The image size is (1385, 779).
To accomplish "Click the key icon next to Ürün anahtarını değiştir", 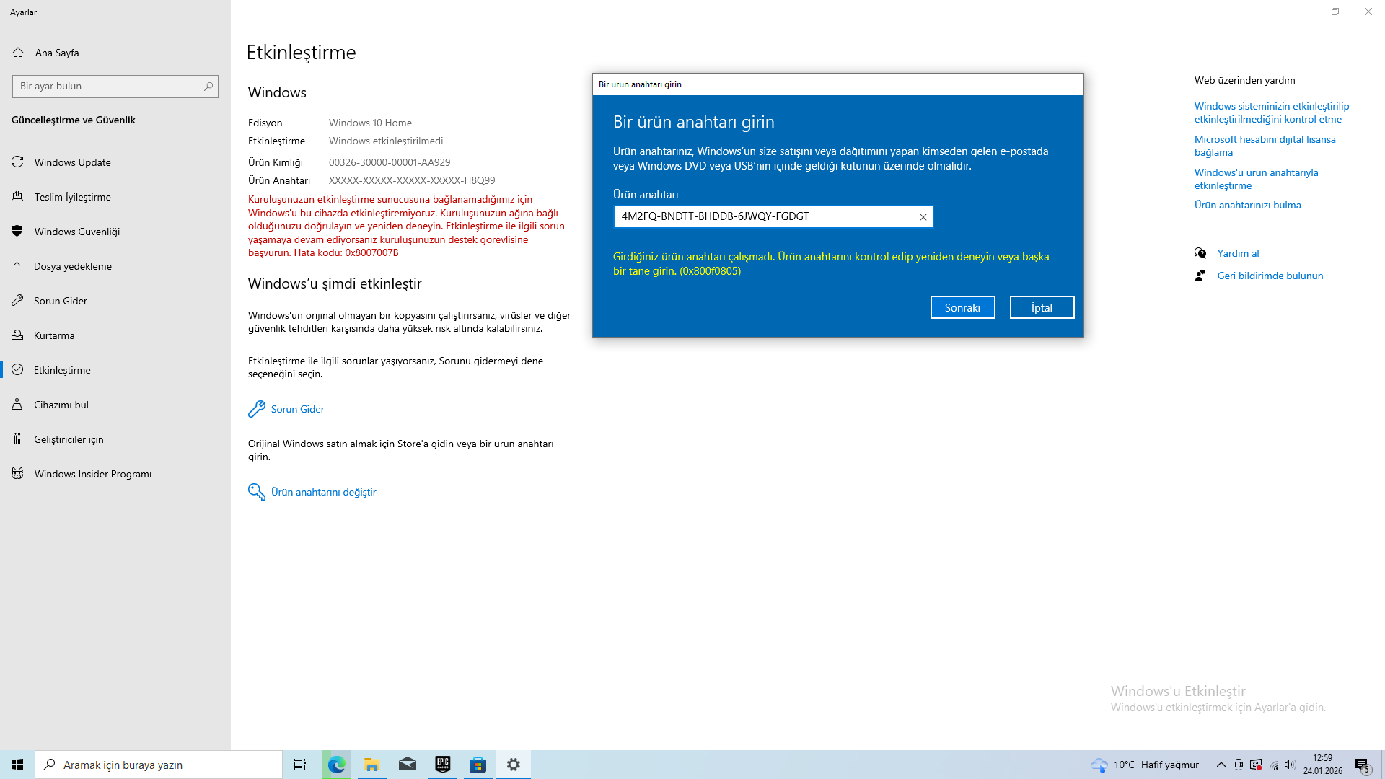I will pyautogui.click(x=256, y=492).
